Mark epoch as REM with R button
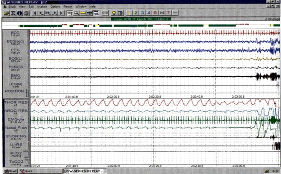Viewport: 281px width, 174px height. click(155, 13)
